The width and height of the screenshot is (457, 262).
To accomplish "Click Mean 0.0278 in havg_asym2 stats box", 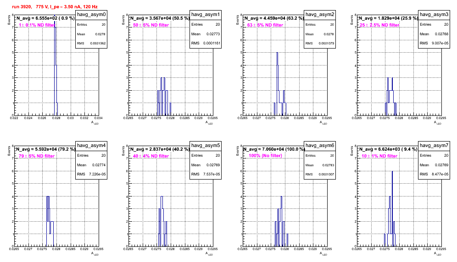I will coord(319,34).
